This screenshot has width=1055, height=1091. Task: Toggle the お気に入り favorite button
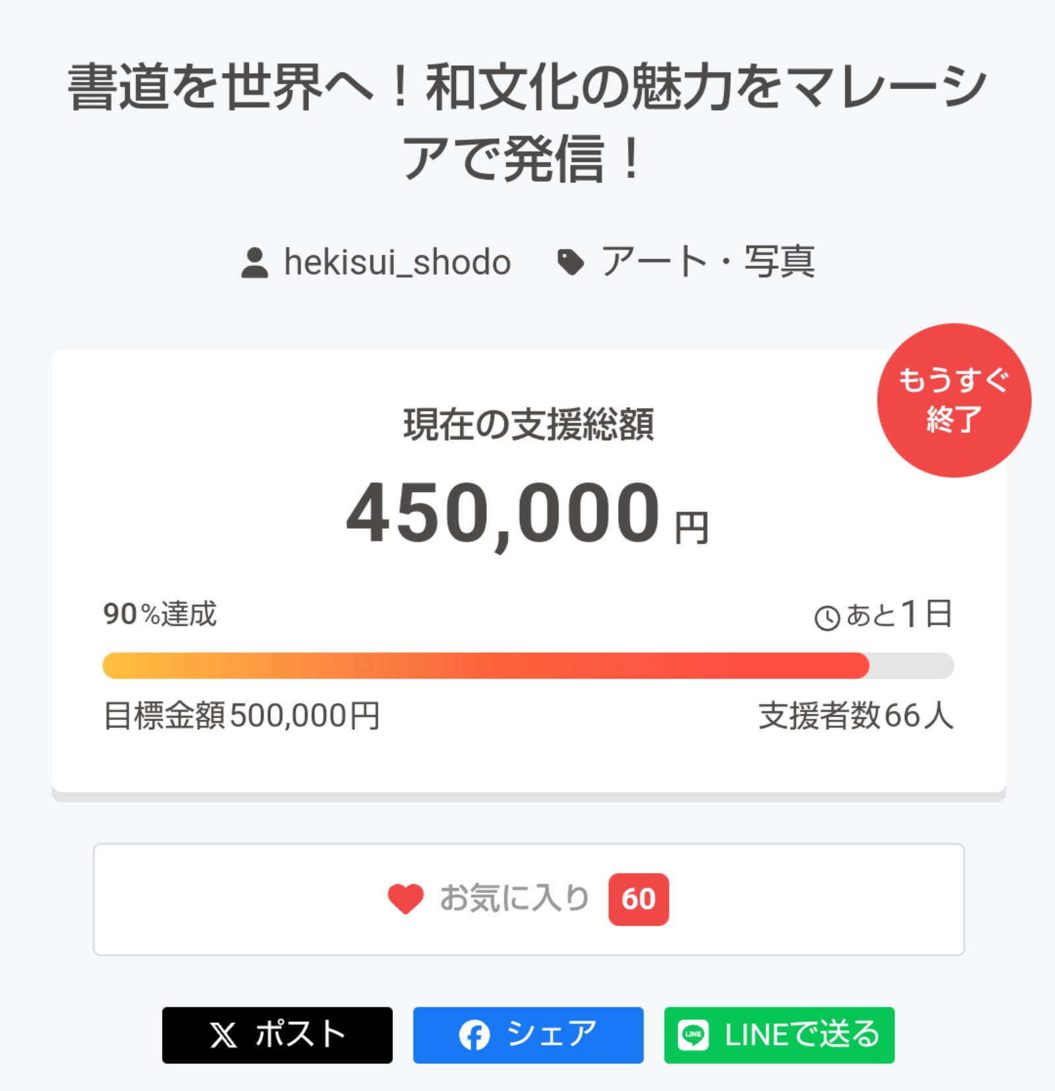pos(528,899)
